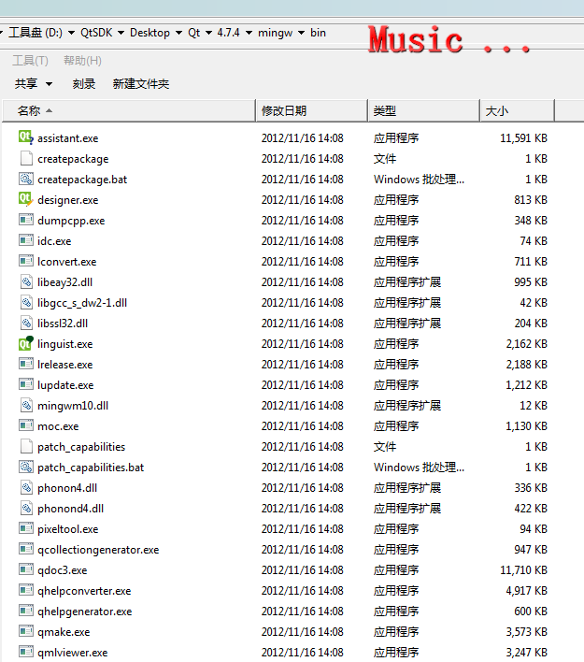
Task: Click the libssl32.dll file icon
Action: click(x=26, y=323)
